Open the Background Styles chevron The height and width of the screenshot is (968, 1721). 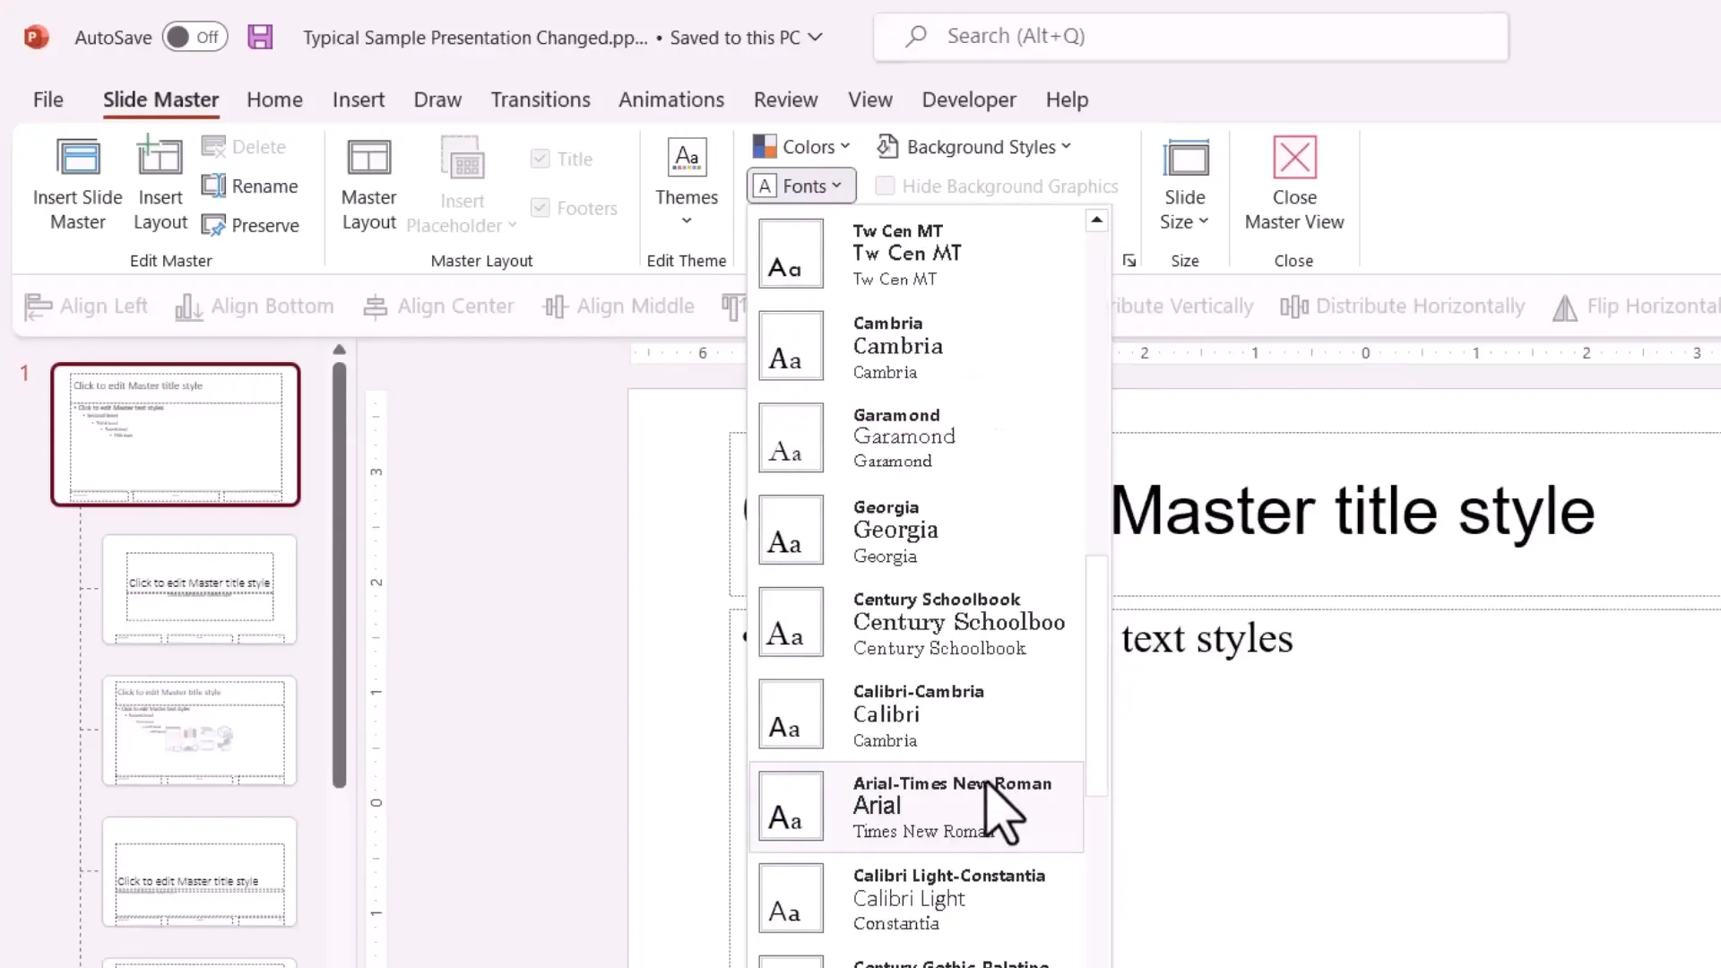1066,146
